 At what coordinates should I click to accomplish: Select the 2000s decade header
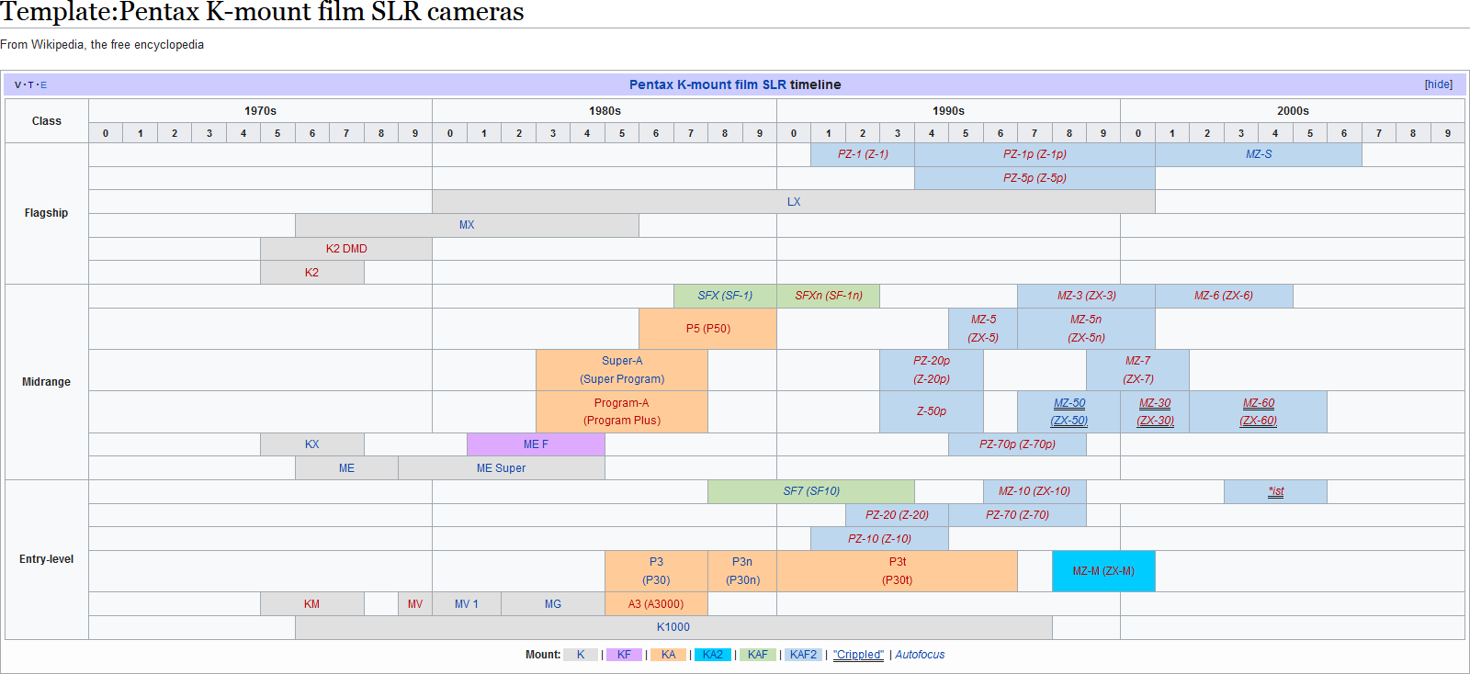coord(1293,111)
